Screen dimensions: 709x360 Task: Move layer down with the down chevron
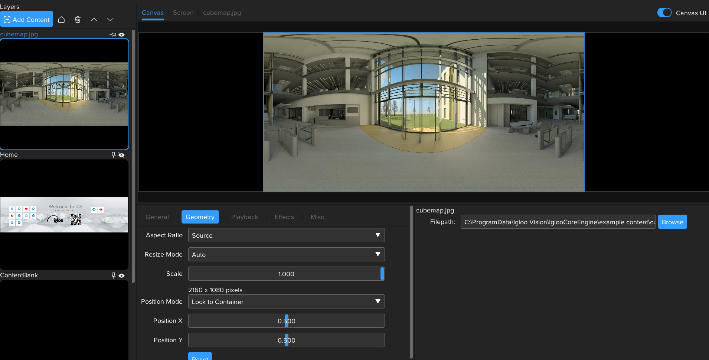pos(110,20)
